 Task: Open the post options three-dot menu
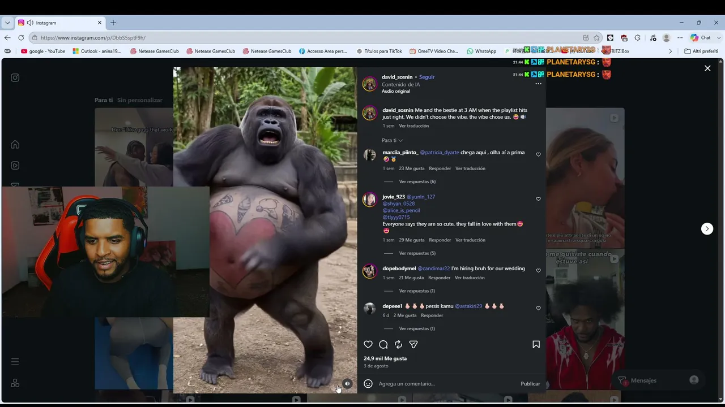538,84
